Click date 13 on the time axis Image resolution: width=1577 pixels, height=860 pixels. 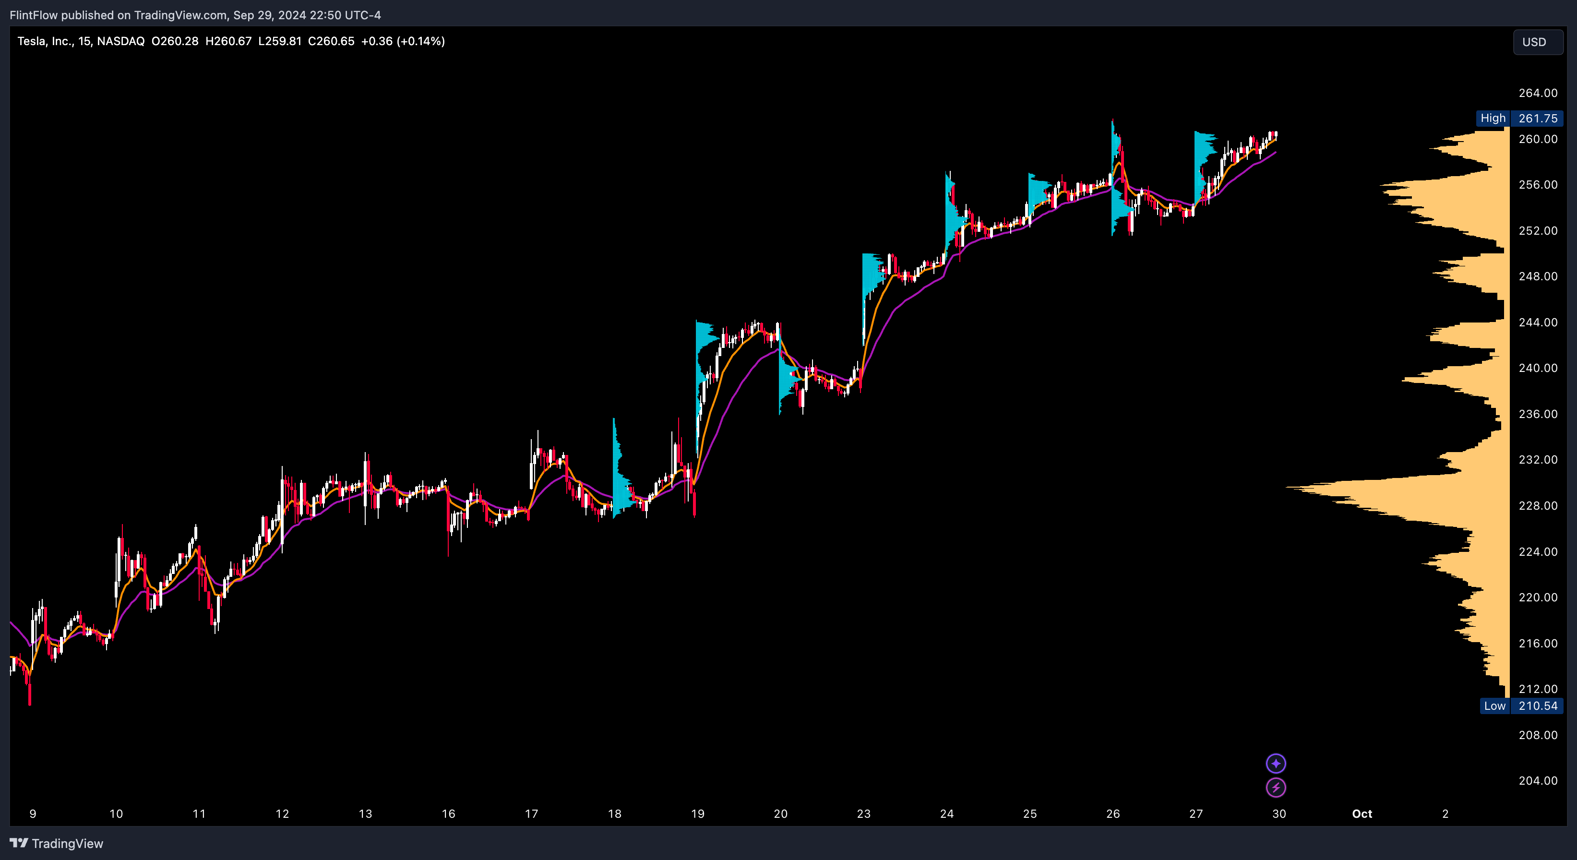(x=366, y=813)
